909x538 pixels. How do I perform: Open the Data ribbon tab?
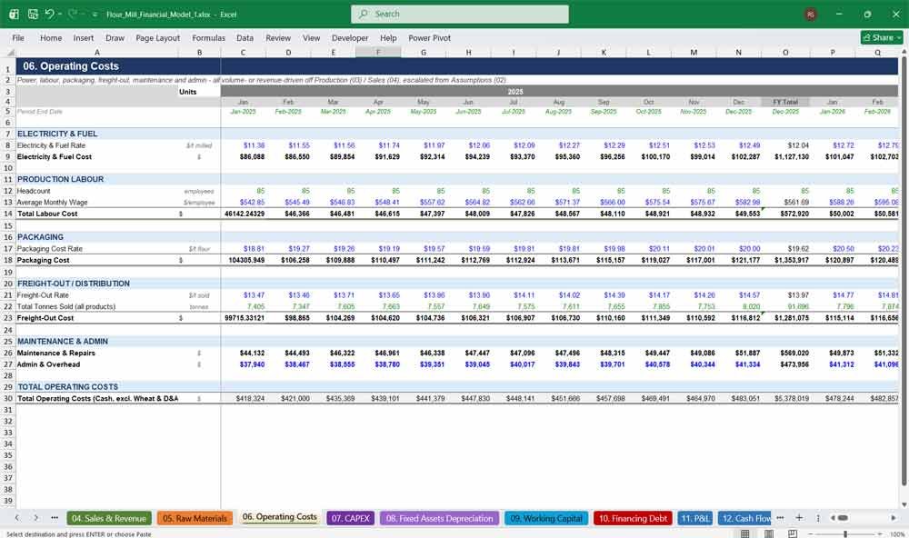coord(245,37)
